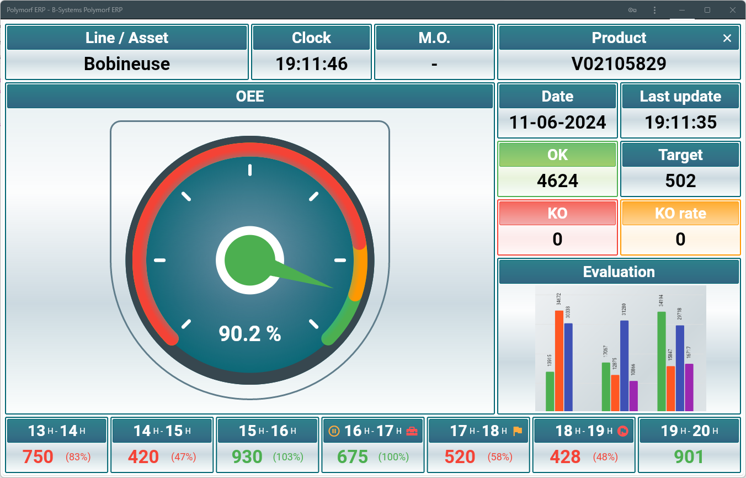
Task: Click the M.O. dash value
Action: tap(434, 65)
